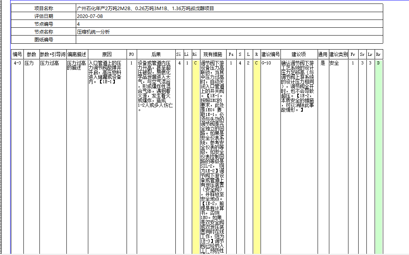
Task: Click the 原因 column header
Action: tap(107, 54)
